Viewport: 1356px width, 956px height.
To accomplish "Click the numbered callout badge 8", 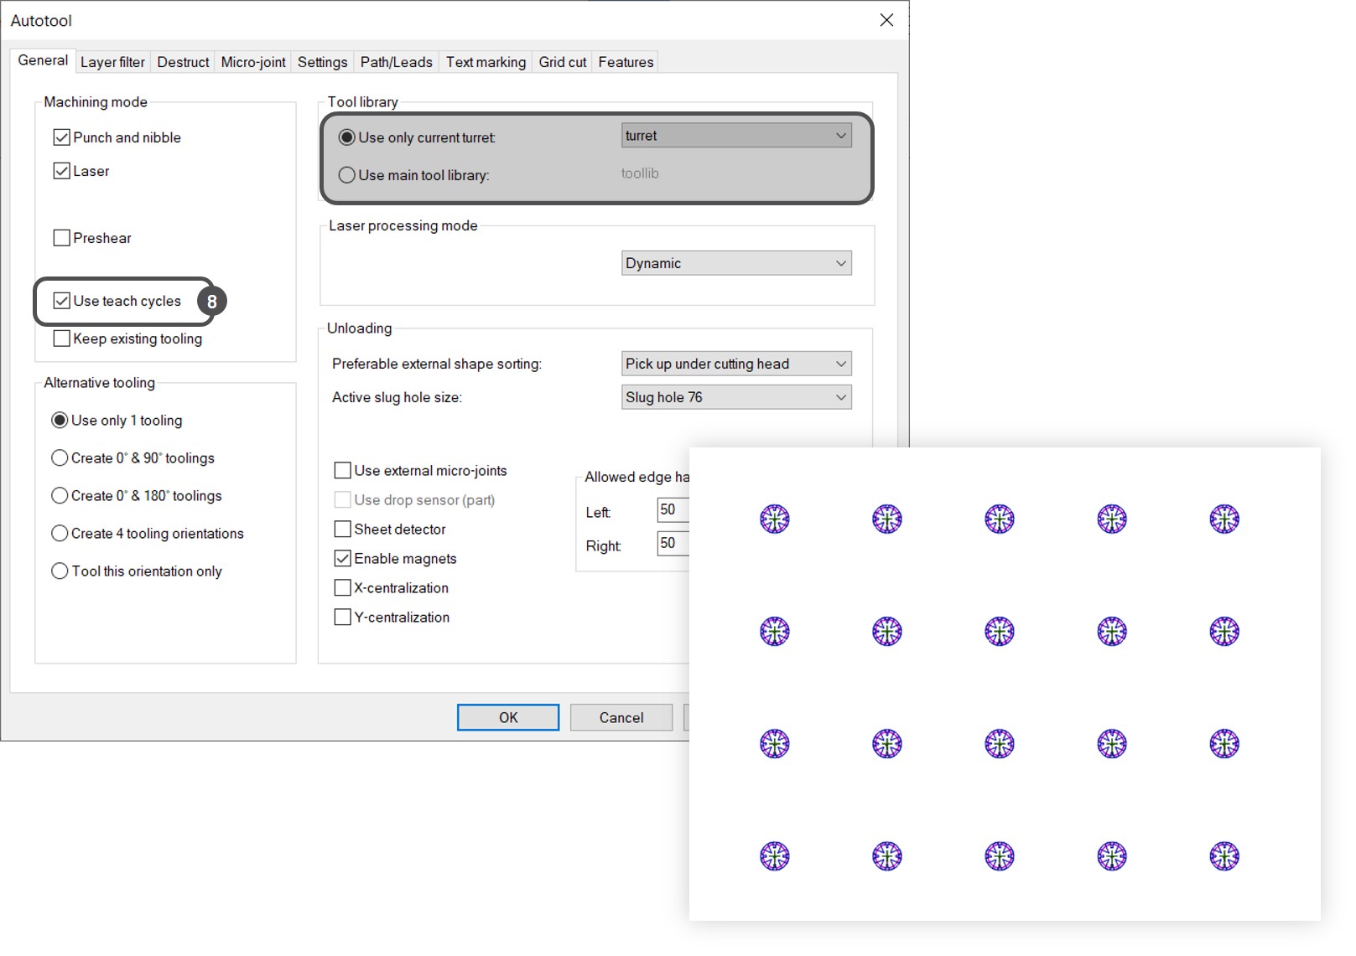I will point(211,302).
